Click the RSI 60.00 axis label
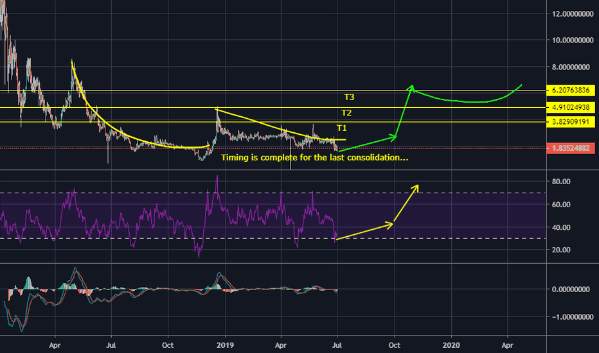The width and height of the screenshot is (599, 353). [x=561, y=205]
